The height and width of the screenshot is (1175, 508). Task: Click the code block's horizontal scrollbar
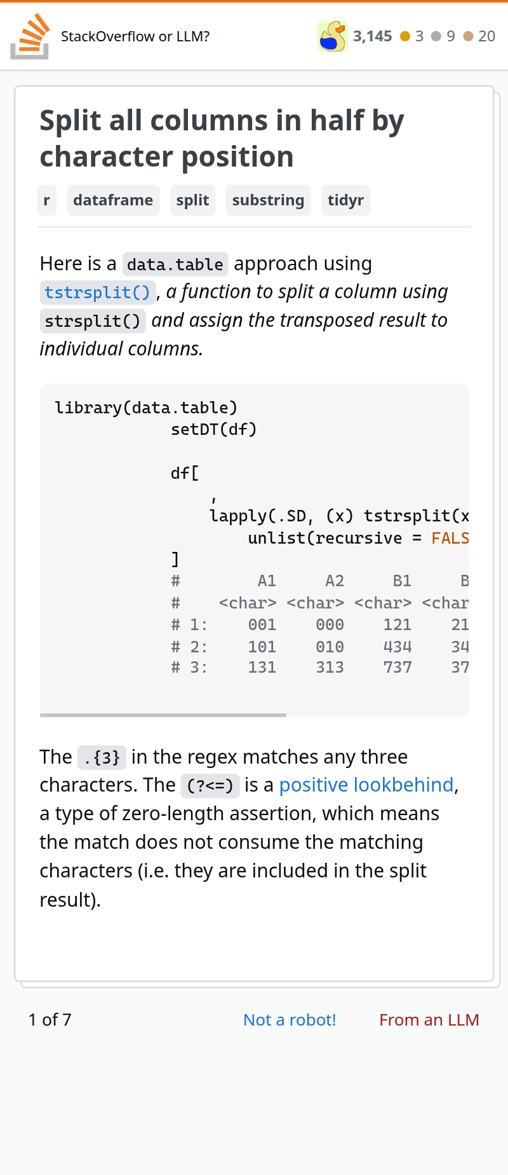[163, 715]
